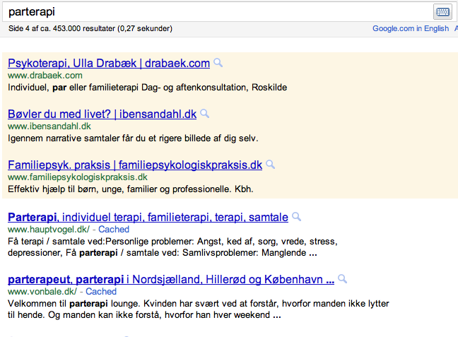The height and width of the screenshot is (337, 458).
Task: Click preview magnifier beside Psykoterapi, Ulla Drabæk result
Action: (218, 63)
